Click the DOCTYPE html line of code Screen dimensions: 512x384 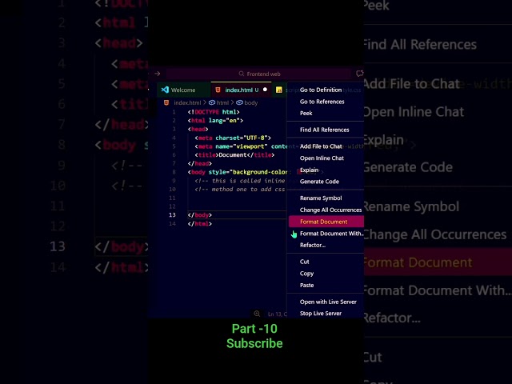pyautogui.click(x=214, y=112)
